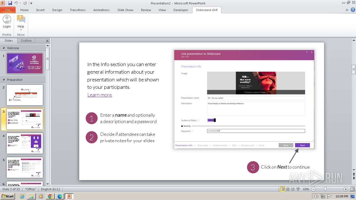Switch to the Outline pane tab
Image resolution: width=356 pixels, height=200 pixels.
point(26,41)
